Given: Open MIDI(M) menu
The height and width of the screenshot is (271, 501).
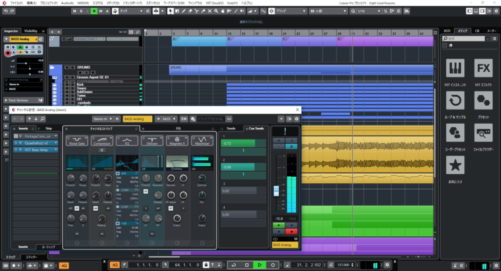Looking at the screenshot, I should (x=83, y=3).
